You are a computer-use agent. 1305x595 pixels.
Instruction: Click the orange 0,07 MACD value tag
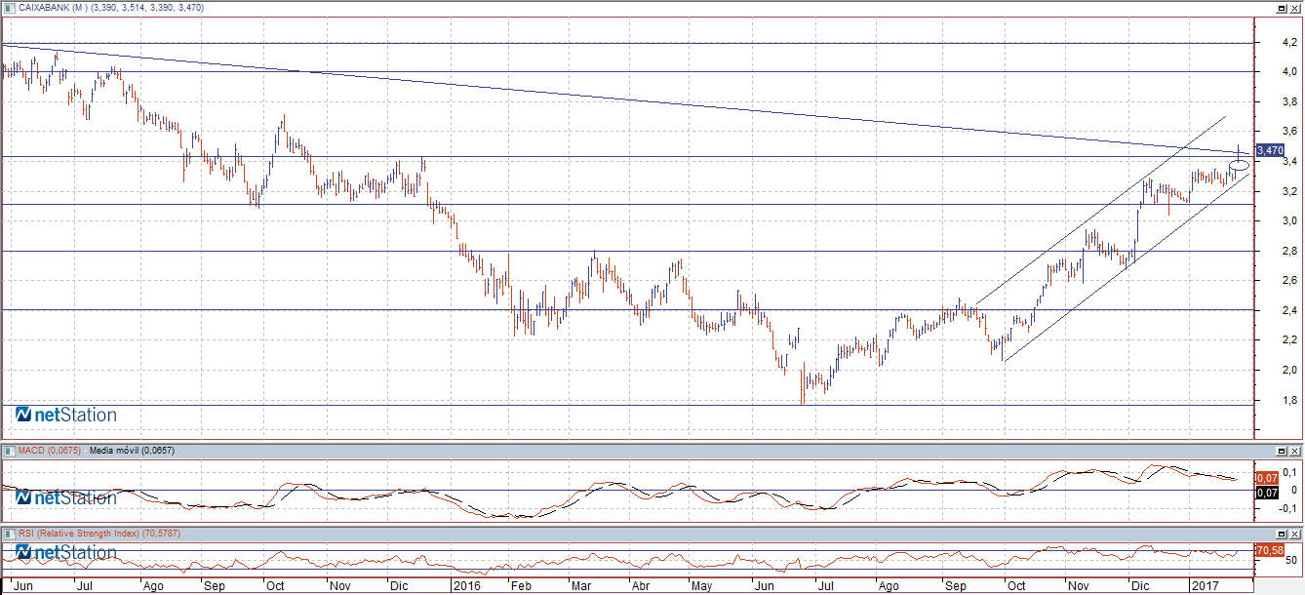coord(1266,478)
